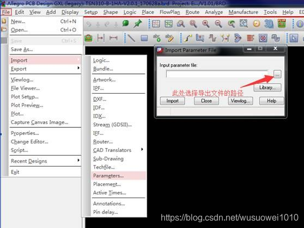Viewport: 304px width, 228px height.
Task: Expand the Recent Designs submenu
Action: pos(45,161)
